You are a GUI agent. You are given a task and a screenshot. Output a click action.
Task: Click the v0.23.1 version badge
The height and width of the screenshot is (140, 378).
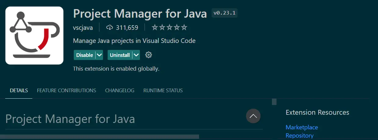coord(224,13)
